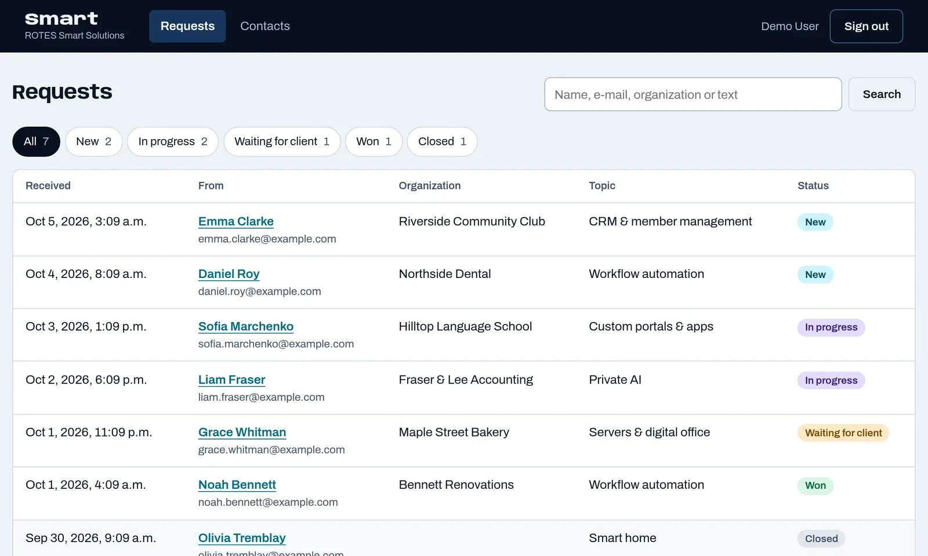Open Olivia Tremblay's request
The image size is (928, 556).
point(242,538)
